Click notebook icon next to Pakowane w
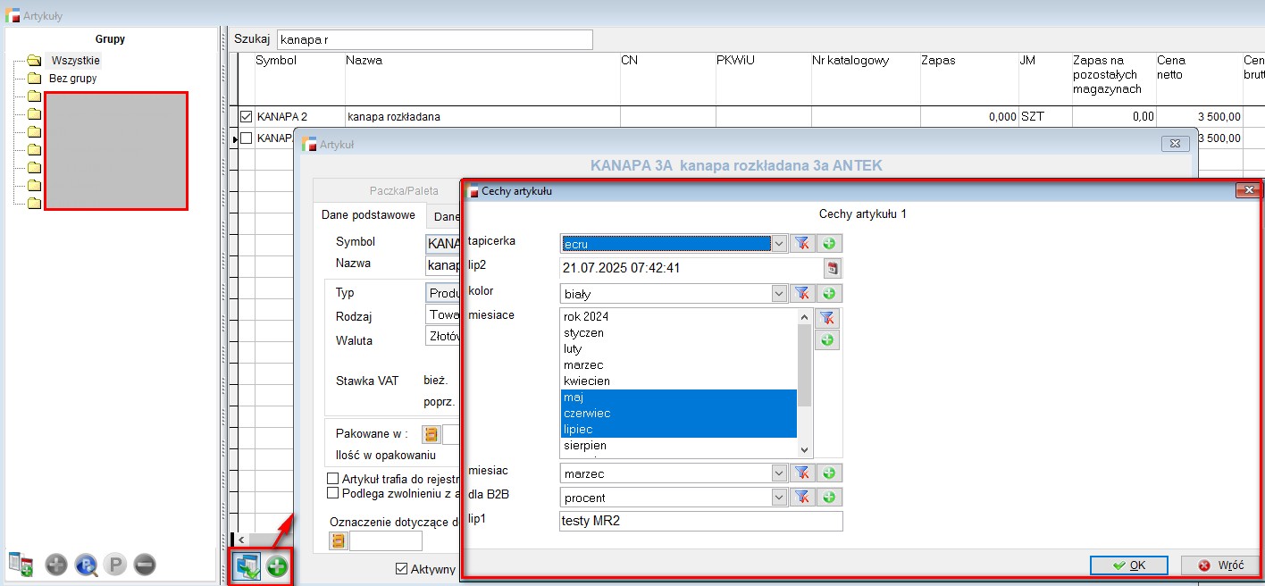The width and height of the screenshot is (1265, 586). pyautogui.click(x=431, y=435)
